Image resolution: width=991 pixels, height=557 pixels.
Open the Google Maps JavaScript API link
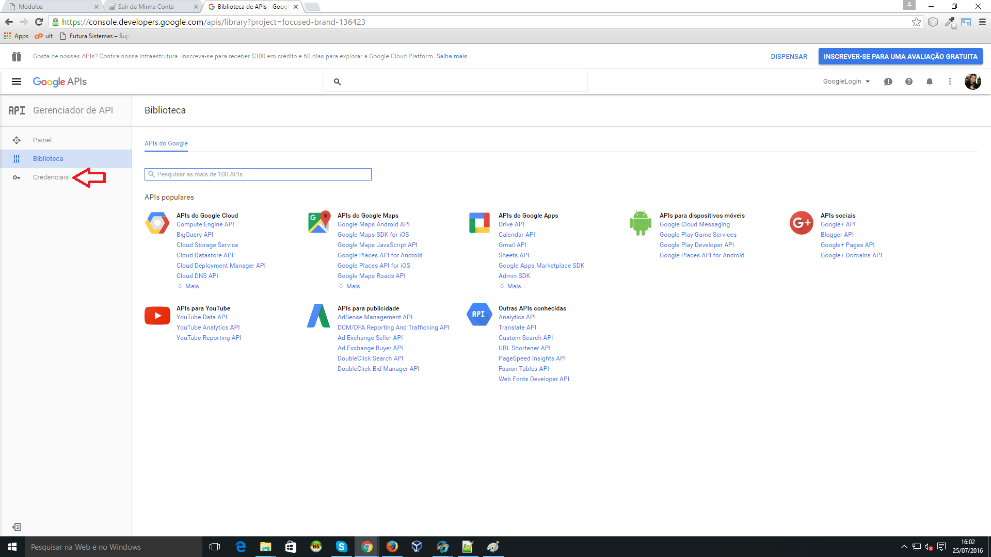click(x=377, y=245)
